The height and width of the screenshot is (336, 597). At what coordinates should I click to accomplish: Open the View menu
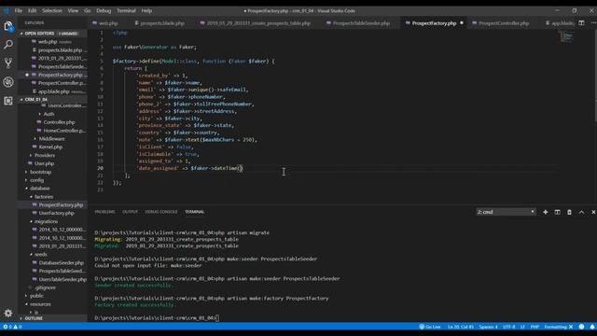73,10
